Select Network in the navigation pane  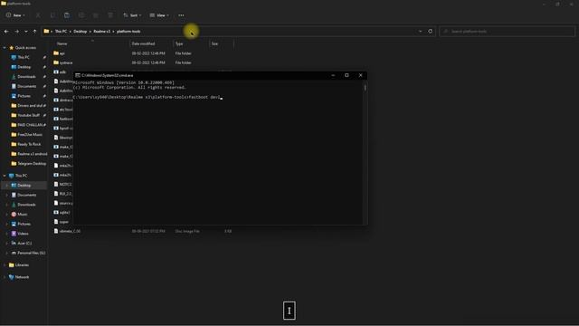tap(22, 277)
